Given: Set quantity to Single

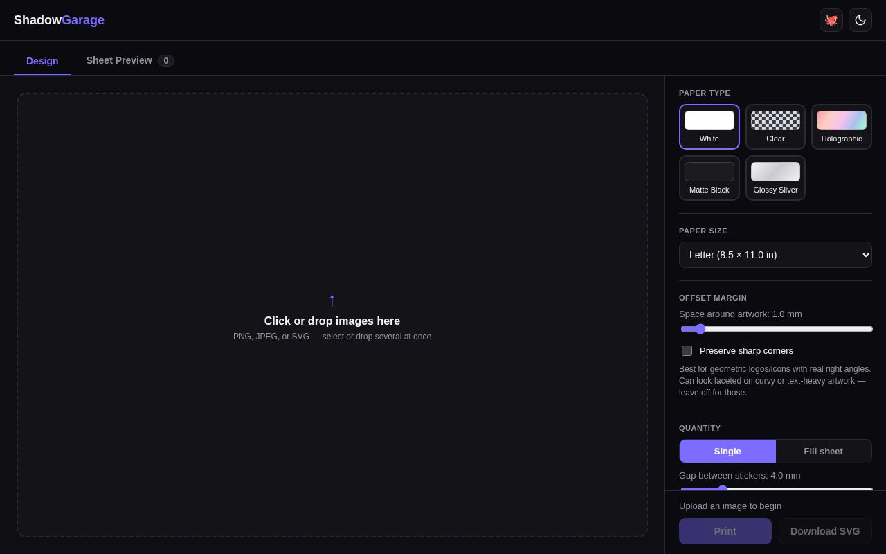Looking at the screenshot, I should point(727,451).
